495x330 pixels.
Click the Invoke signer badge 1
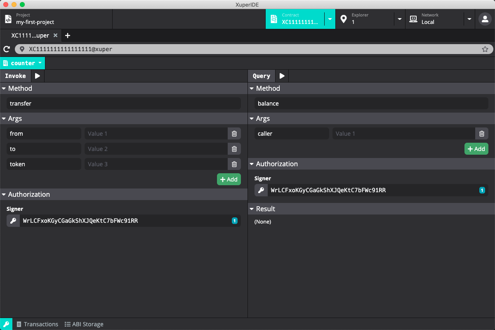(234, 221)
